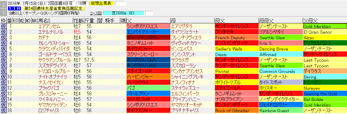Screen dimensions: 347x114
Task: Click sire エンパイアメーカー cell
Action: (148, 32)
